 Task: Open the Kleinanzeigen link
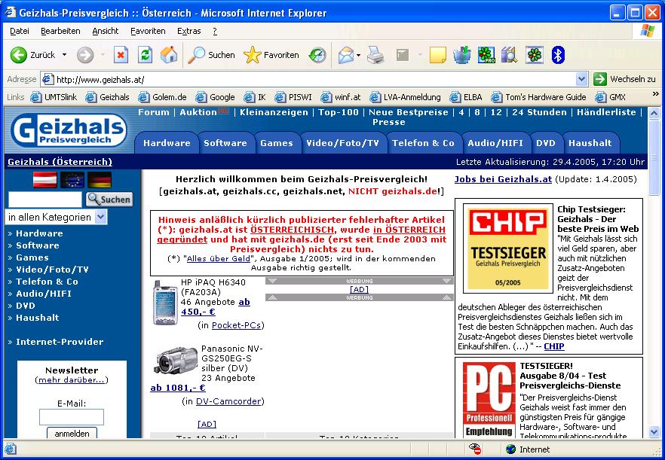coord(274,112)
